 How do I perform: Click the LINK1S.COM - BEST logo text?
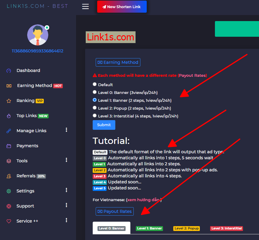pyautogui.click(x=37, y=6)
